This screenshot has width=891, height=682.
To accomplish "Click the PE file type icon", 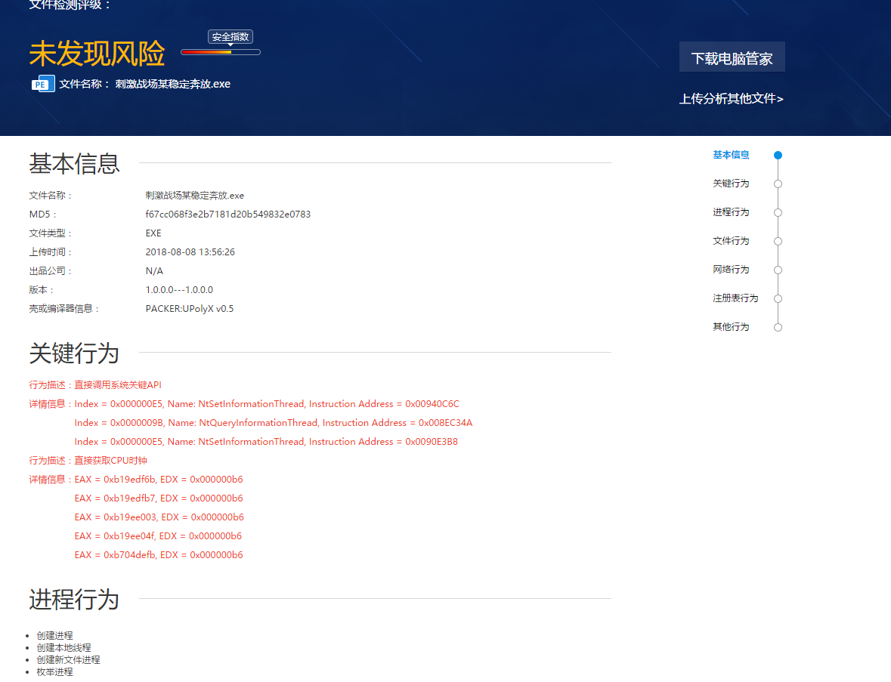I will 43,84.
